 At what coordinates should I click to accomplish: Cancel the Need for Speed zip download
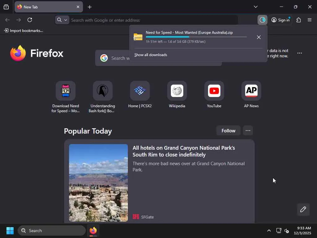point(258,37)
